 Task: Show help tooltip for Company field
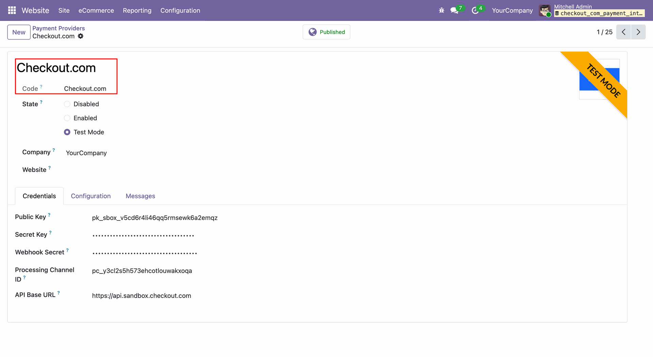[54, 150]
